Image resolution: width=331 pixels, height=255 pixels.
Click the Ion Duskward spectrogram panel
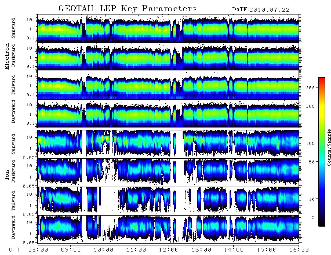[168, 172]
